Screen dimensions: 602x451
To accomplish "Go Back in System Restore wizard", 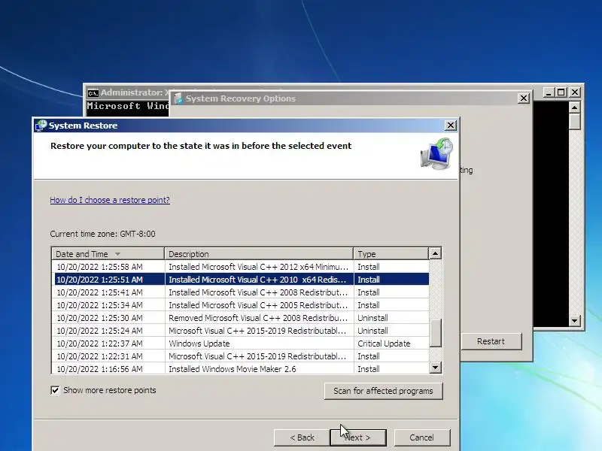I will tap(302, 437).
